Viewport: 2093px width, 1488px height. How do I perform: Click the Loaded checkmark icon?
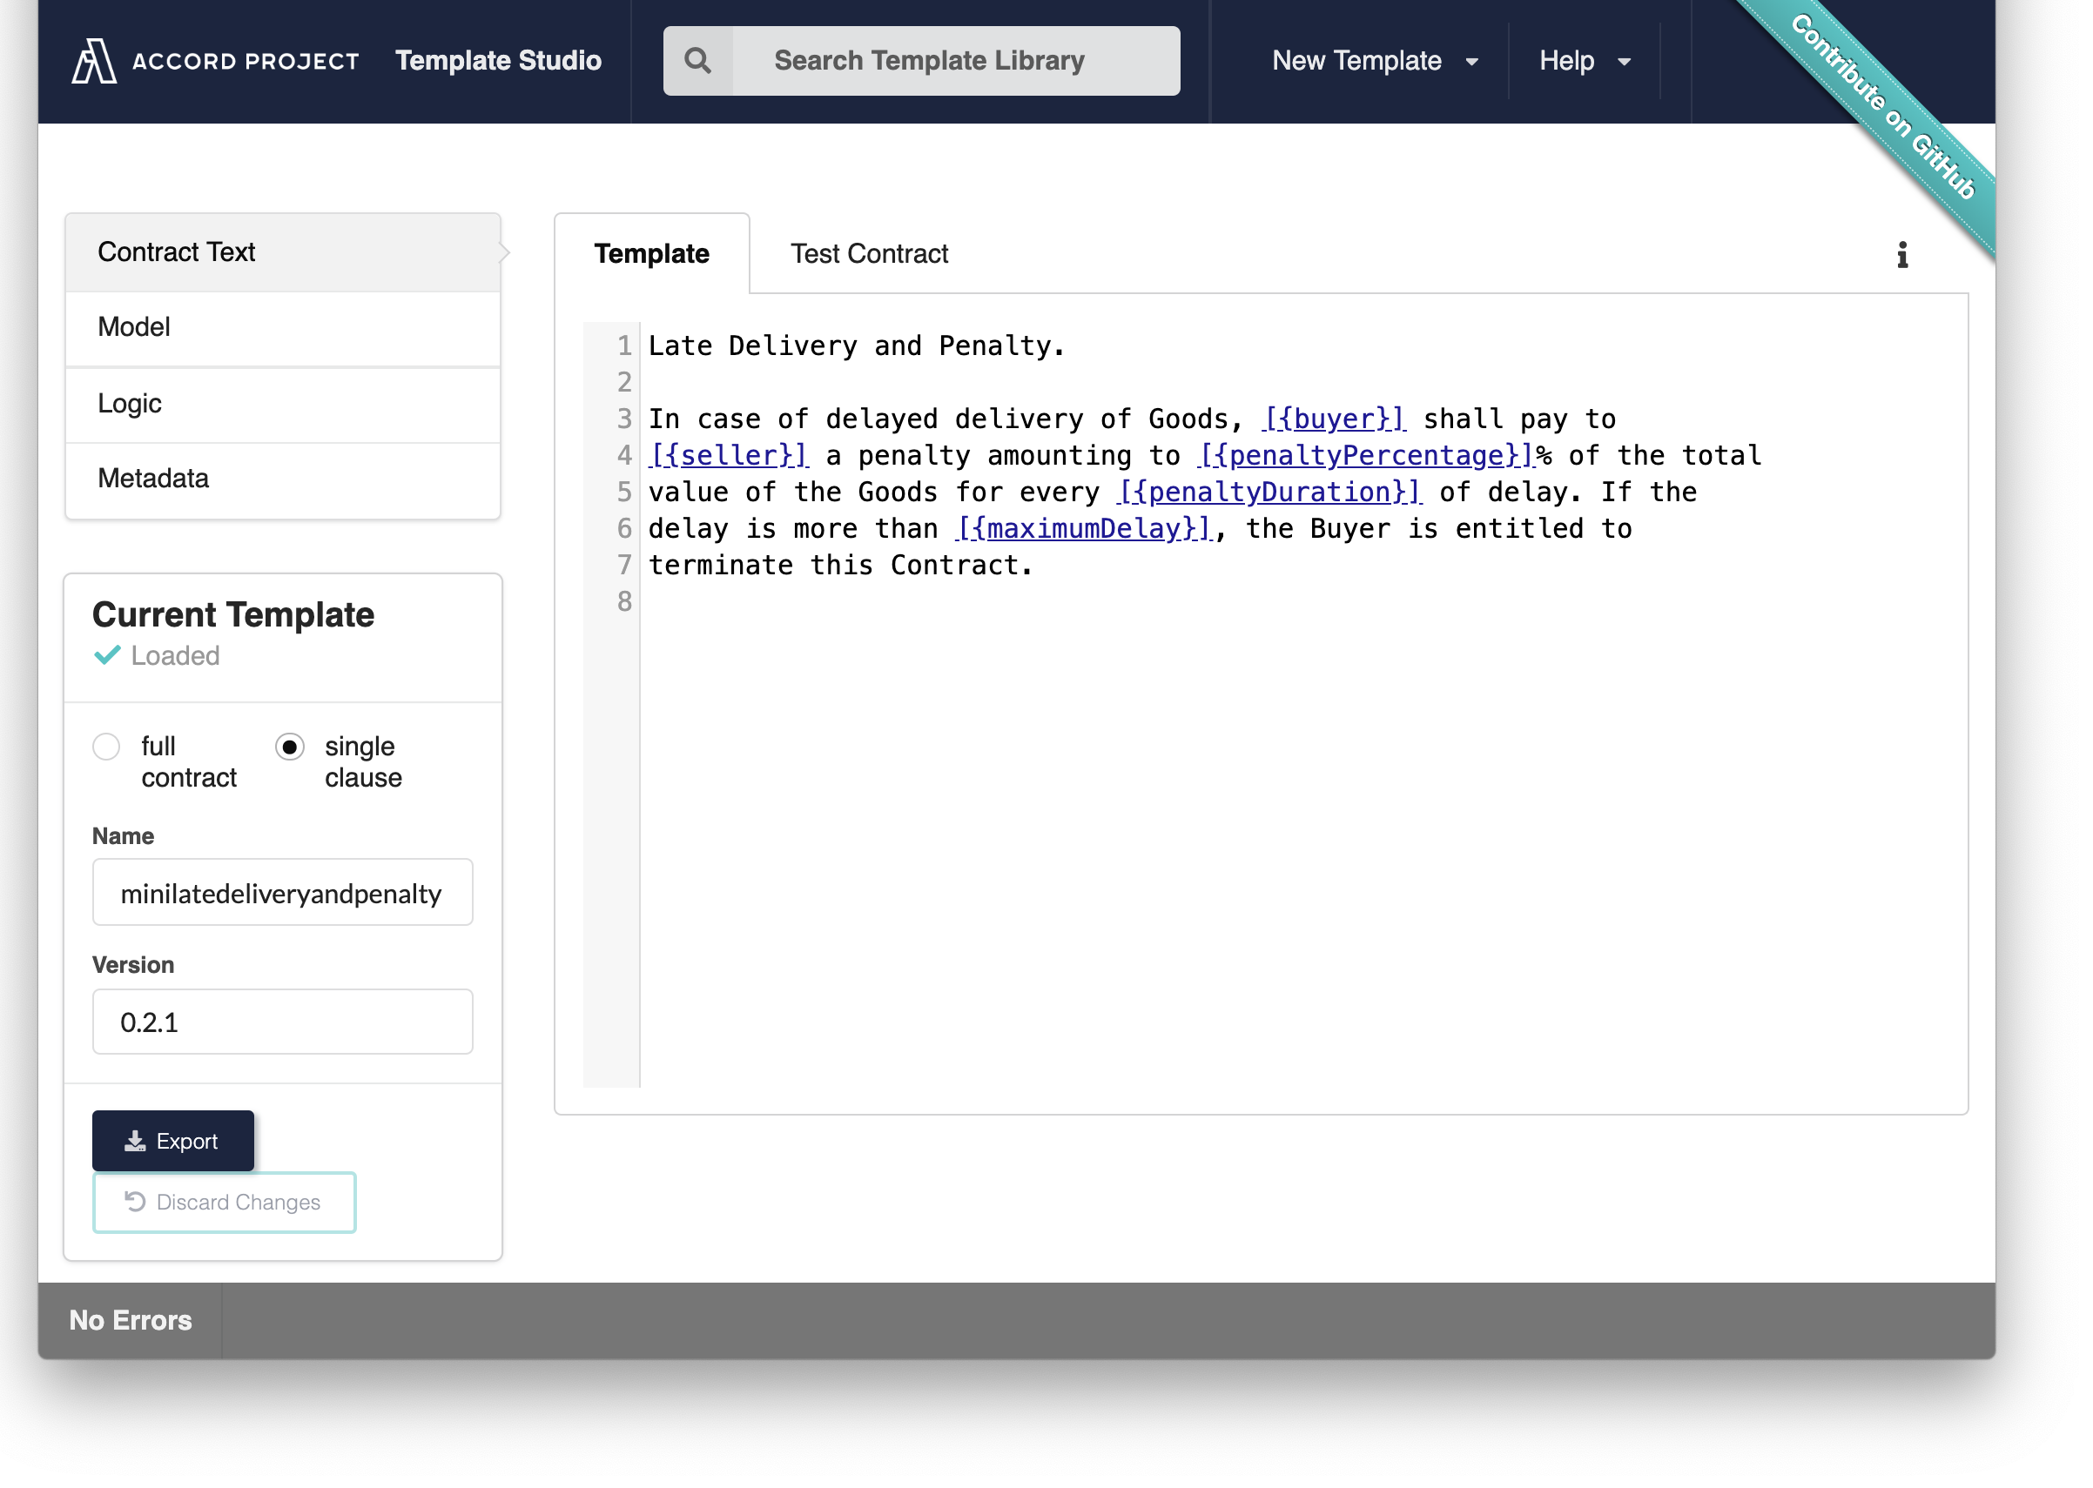[107, 655]
